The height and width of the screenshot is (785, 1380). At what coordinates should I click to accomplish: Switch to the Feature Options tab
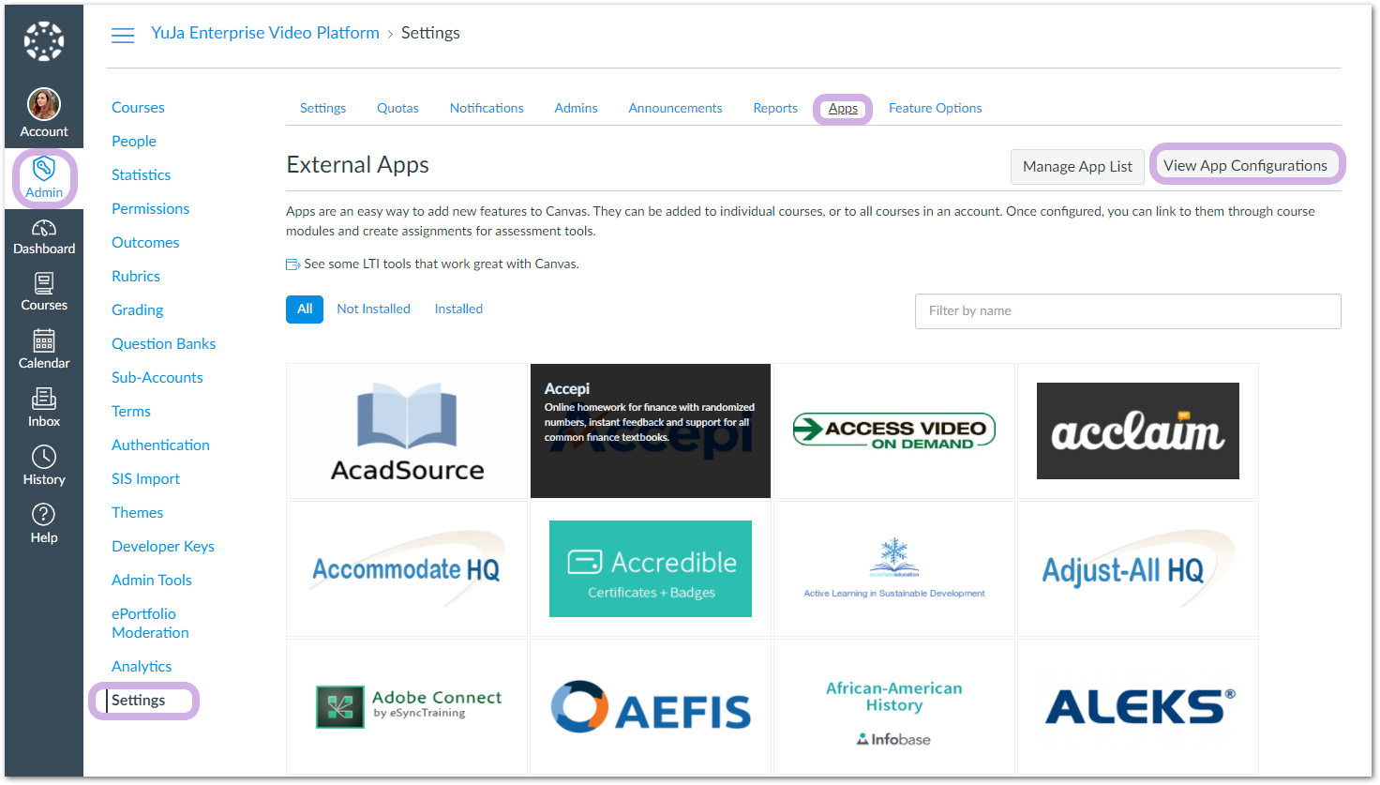click(x=935, y=108)
